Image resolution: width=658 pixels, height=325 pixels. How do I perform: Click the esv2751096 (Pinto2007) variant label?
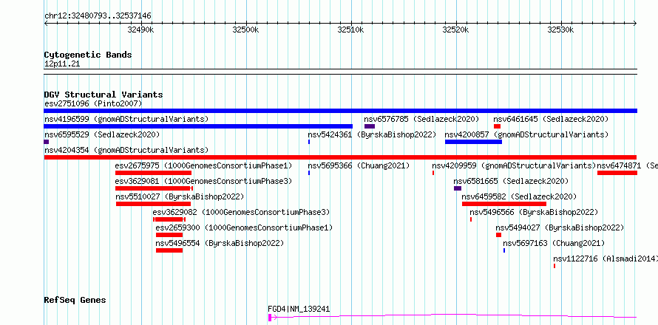93,103
